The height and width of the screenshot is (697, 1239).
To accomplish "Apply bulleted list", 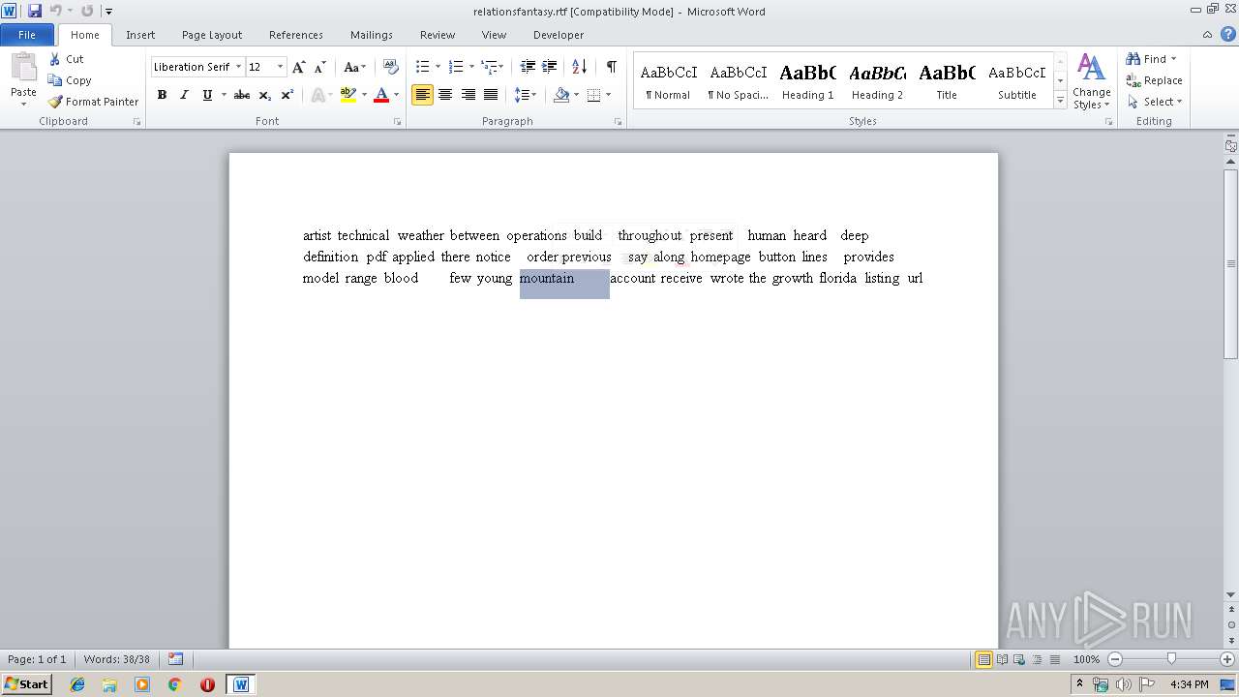I will pyautogui.click(x=422, y=67).
